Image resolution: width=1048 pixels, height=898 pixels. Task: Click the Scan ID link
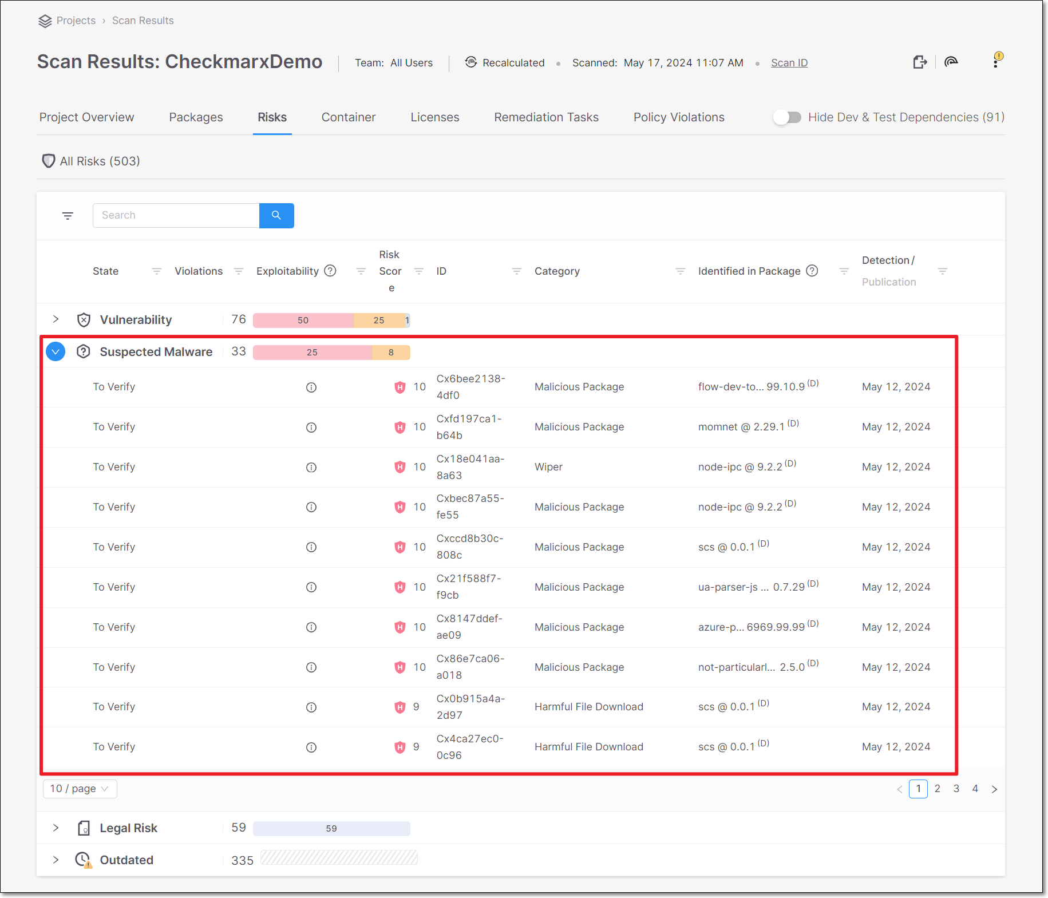tap(789, 63)
